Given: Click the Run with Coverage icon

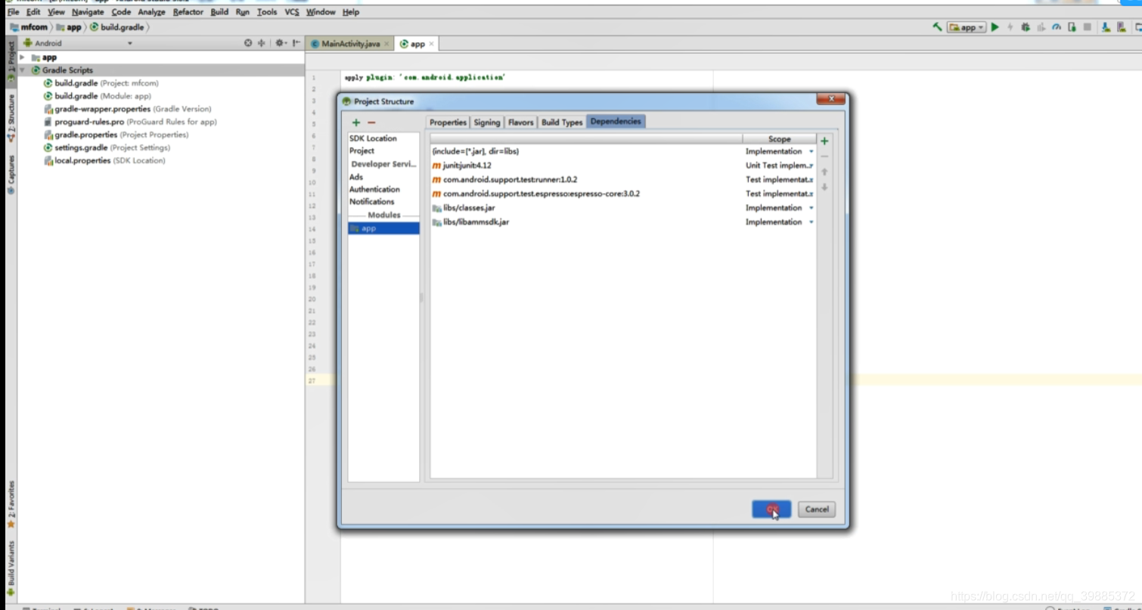Looking at the screenshot, I should [x=1041, y=27].
